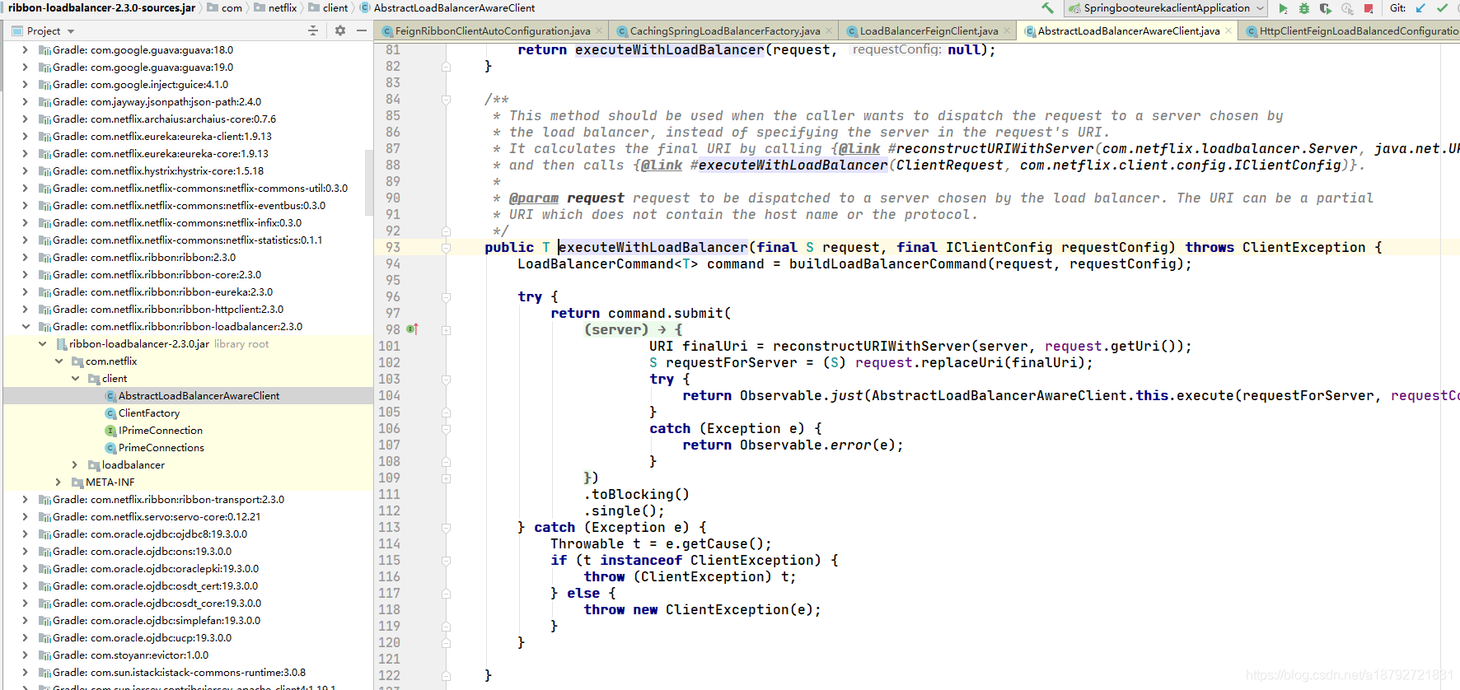Select PrimeConnections class in the tree

[161, 448]
